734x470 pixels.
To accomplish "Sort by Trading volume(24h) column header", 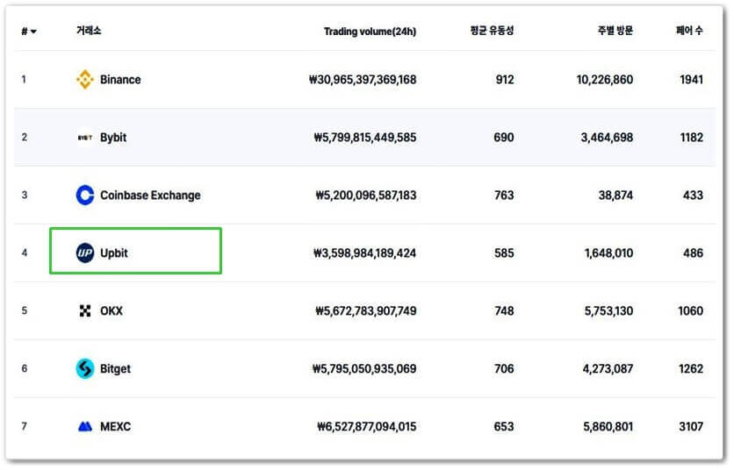I will (370, 32).
